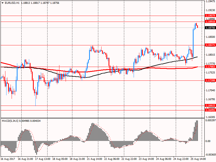The image size is (216, 162).
Task: Select the 1.16305 price scale value
Action: 211,117
